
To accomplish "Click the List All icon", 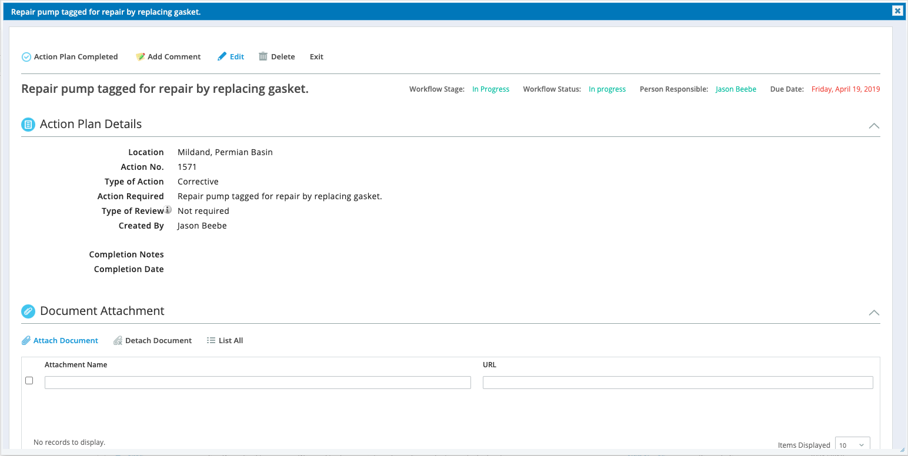I will 211,340.
